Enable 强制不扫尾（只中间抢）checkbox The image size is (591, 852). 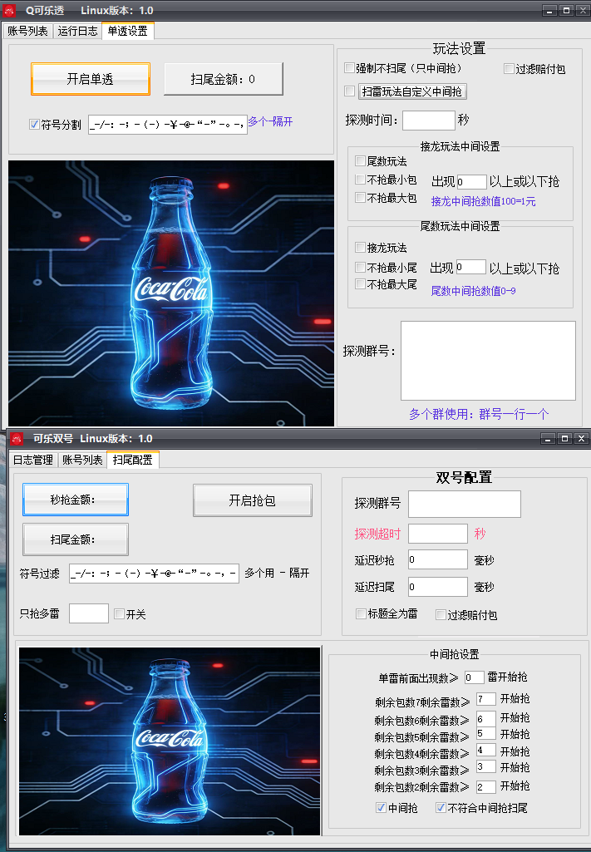pos(350,68)
